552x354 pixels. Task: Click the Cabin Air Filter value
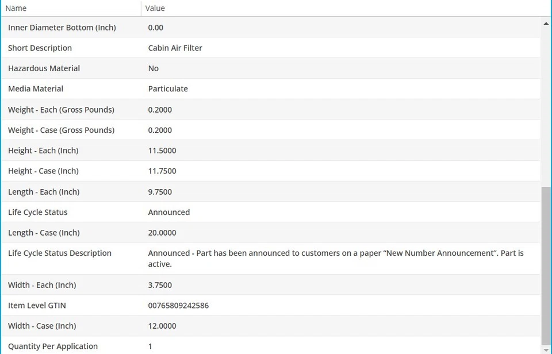pyautogui.click(x=175, y=48)
